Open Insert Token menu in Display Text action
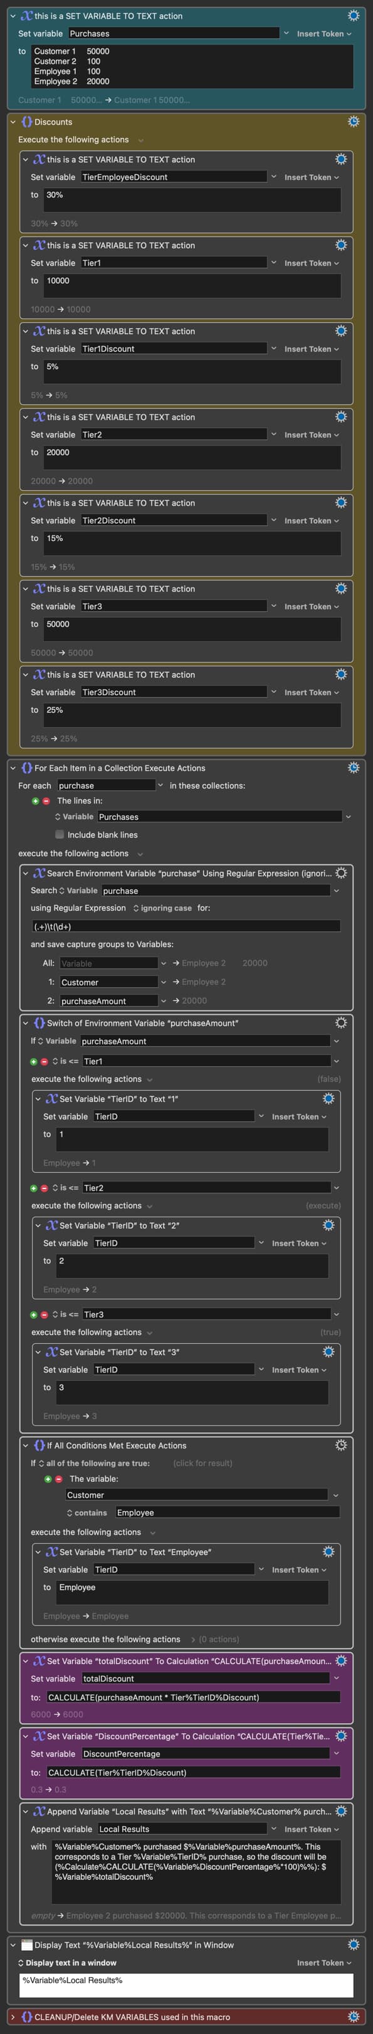This screenshot has height=2034, width=373. point(324,1962)
